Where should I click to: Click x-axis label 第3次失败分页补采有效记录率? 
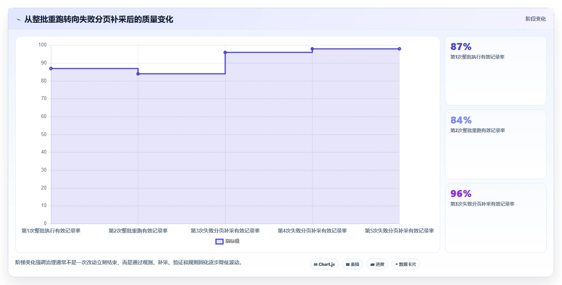click(x=225, y=231)
